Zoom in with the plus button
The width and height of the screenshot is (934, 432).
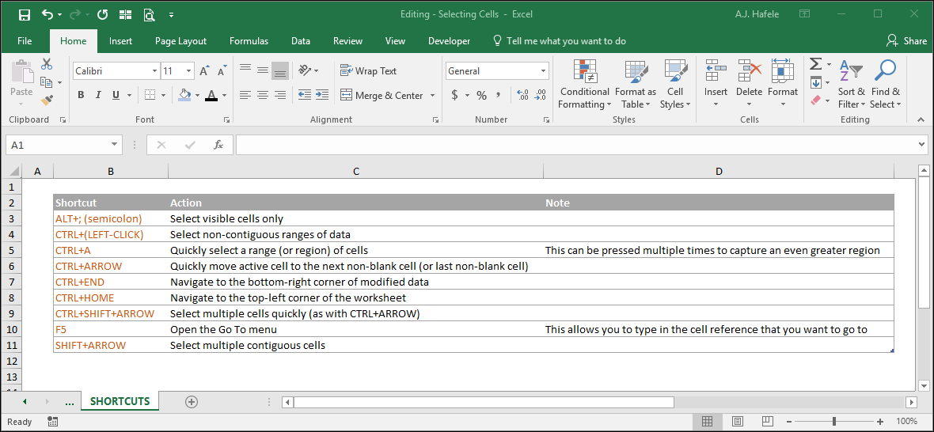pyautogui.click(x=880, y=421)
